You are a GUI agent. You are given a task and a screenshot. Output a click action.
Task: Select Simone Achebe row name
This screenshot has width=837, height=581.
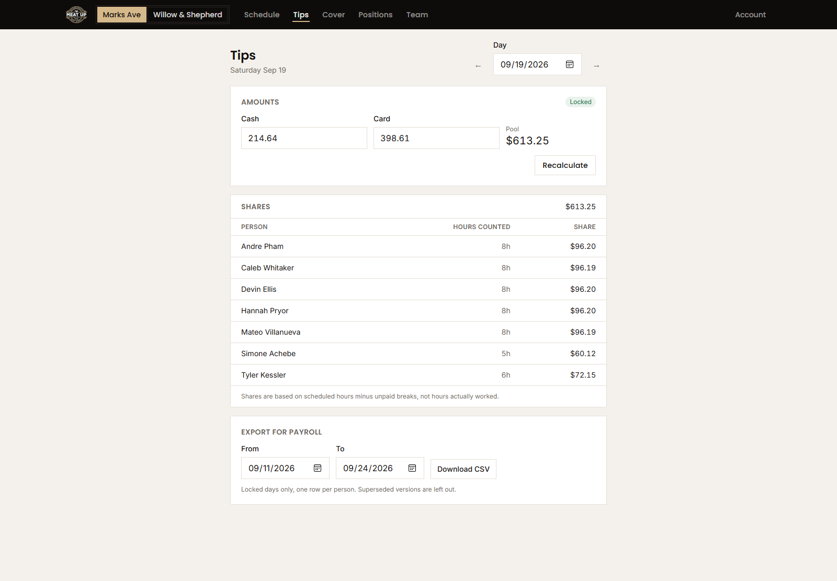(x=268, y=354)
